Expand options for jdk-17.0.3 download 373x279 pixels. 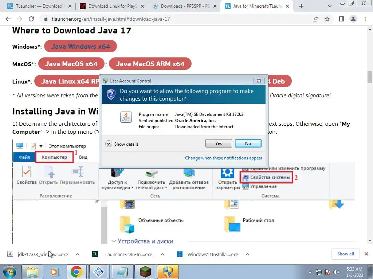[x=78, y=254]
